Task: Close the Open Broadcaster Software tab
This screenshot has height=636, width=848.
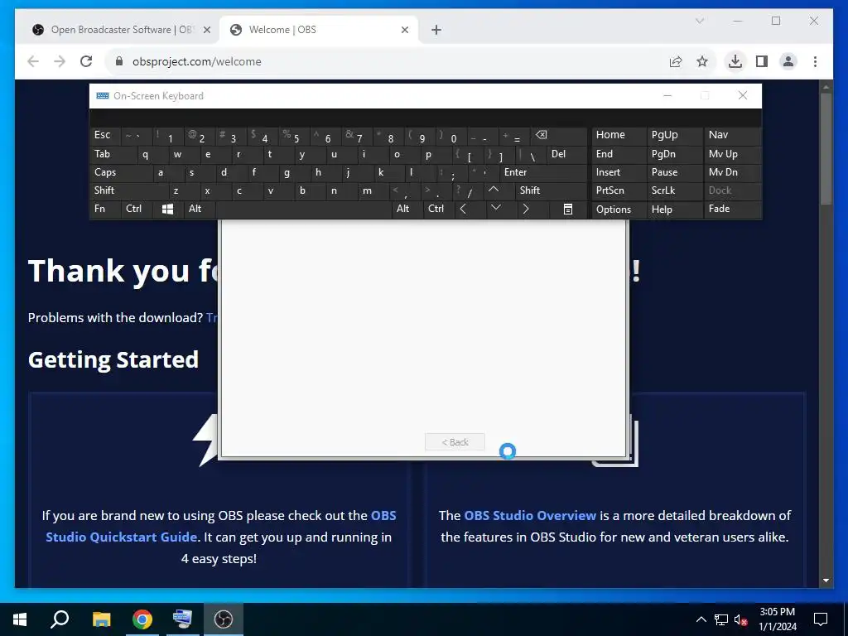Action: point(206,30)
